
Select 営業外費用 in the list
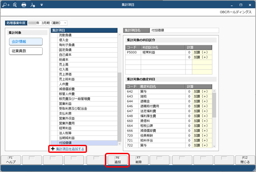pyautogui.click(x=84, y=123)
